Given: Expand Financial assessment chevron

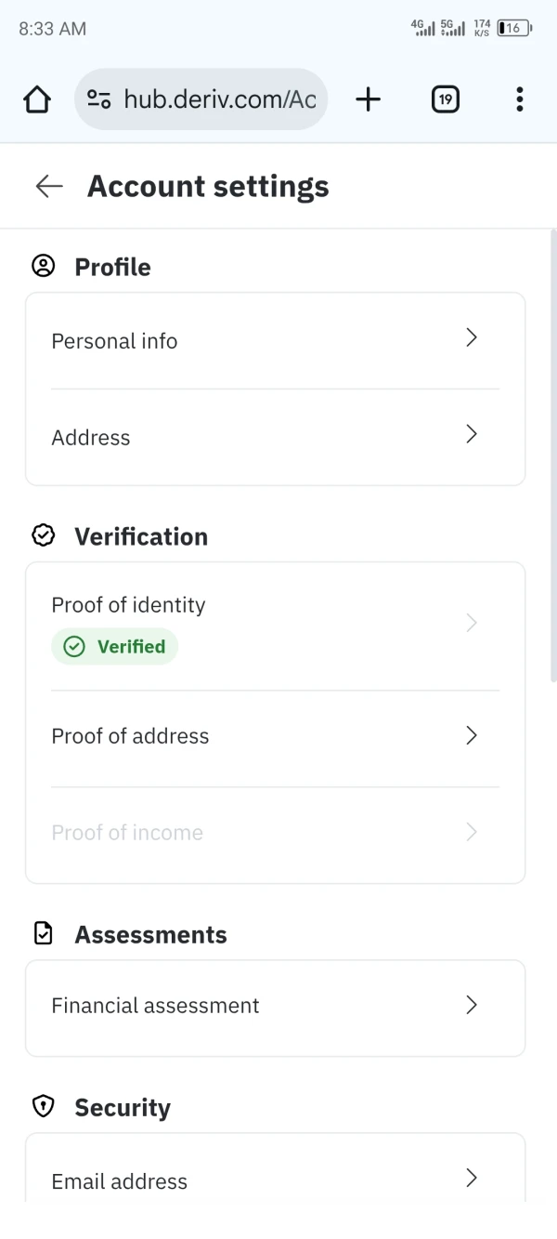Looking at the screenshot, I should tap(472, 1005).
